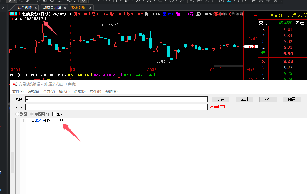Click the cyan K-line type icon
The width and height of the screenshot is (307, 194).
(x=12, y=14)
